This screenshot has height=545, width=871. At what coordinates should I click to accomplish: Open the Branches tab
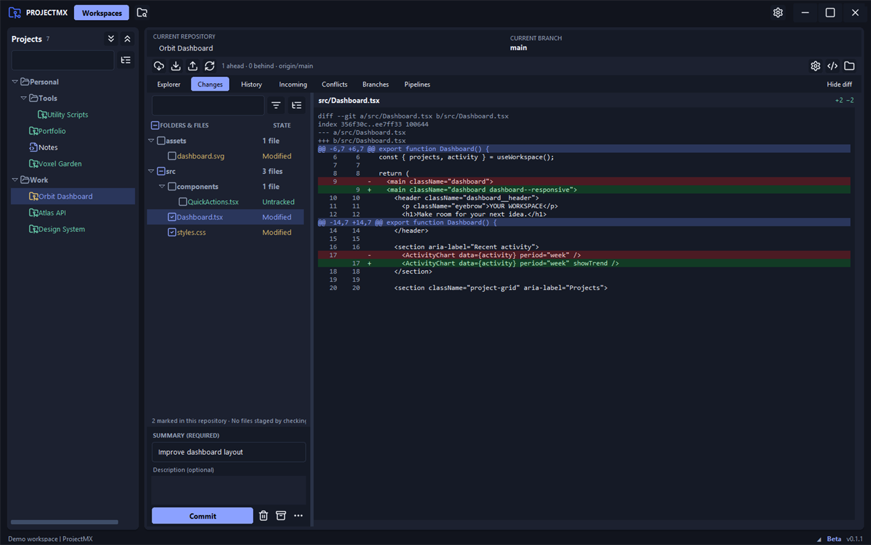[376, 84]
